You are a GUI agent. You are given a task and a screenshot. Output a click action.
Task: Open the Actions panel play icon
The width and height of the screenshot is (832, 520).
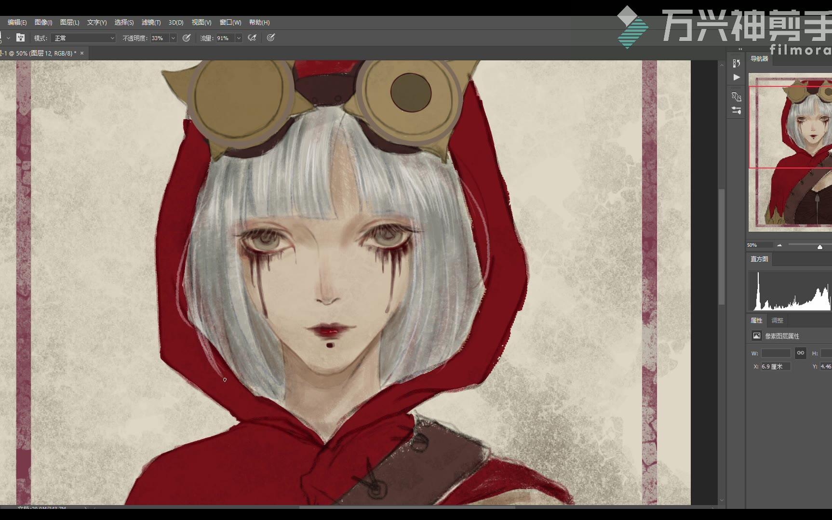coord(736,77)
